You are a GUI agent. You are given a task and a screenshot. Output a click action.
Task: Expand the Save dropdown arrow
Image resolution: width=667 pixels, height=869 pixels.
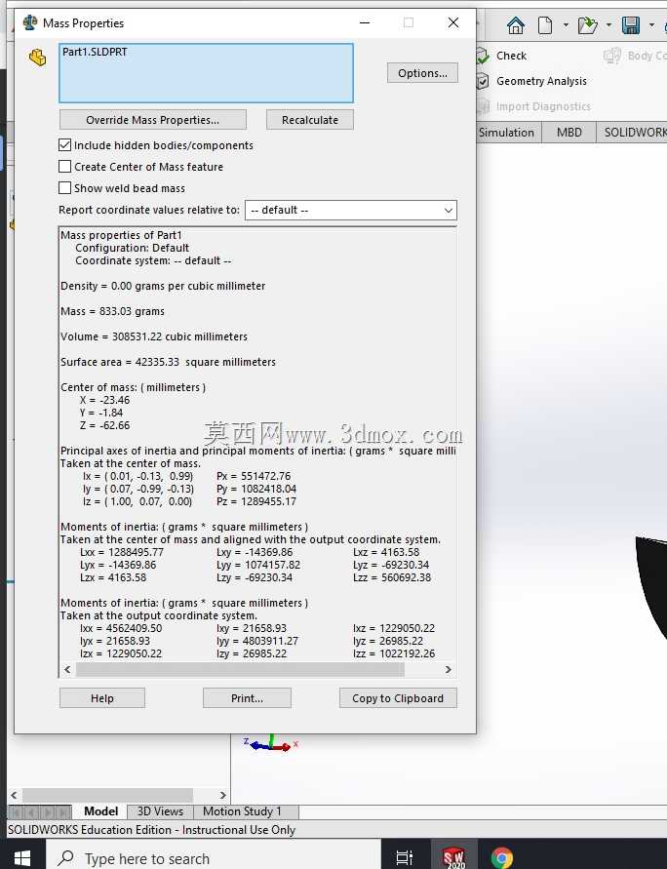click(x=651, y=25)
